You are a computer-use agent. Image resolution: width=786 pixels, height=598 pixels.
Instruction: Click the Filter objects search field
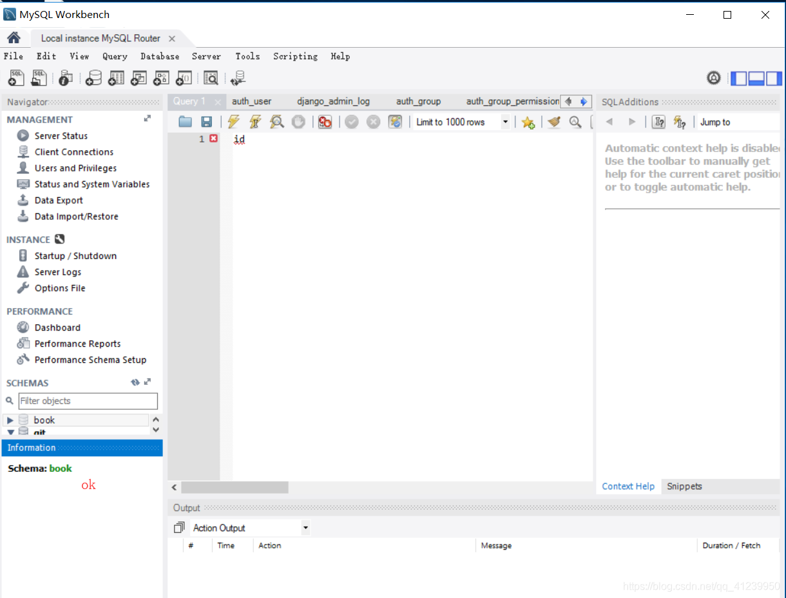[x=88, y=401]
